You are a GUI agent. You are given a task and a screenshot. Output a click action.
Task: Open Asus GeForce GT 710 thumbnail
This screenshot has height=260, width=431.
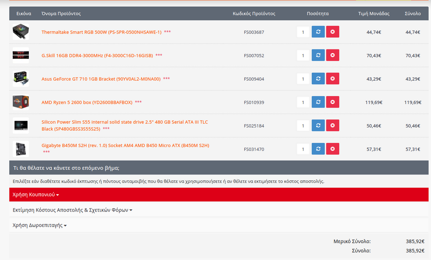point(21,79)
